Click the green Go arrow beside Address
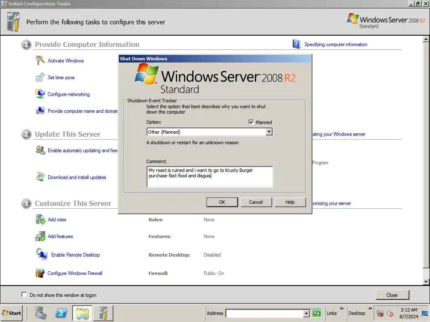This screenshot has height=322, width=430. 317,313
